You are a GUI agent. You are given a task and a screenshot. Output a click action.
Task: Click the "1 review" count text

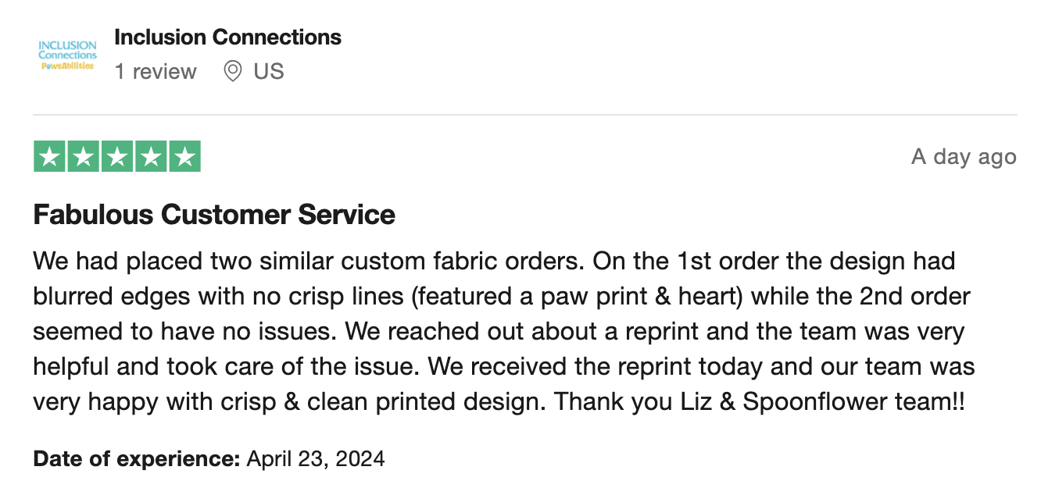(156, 72)
